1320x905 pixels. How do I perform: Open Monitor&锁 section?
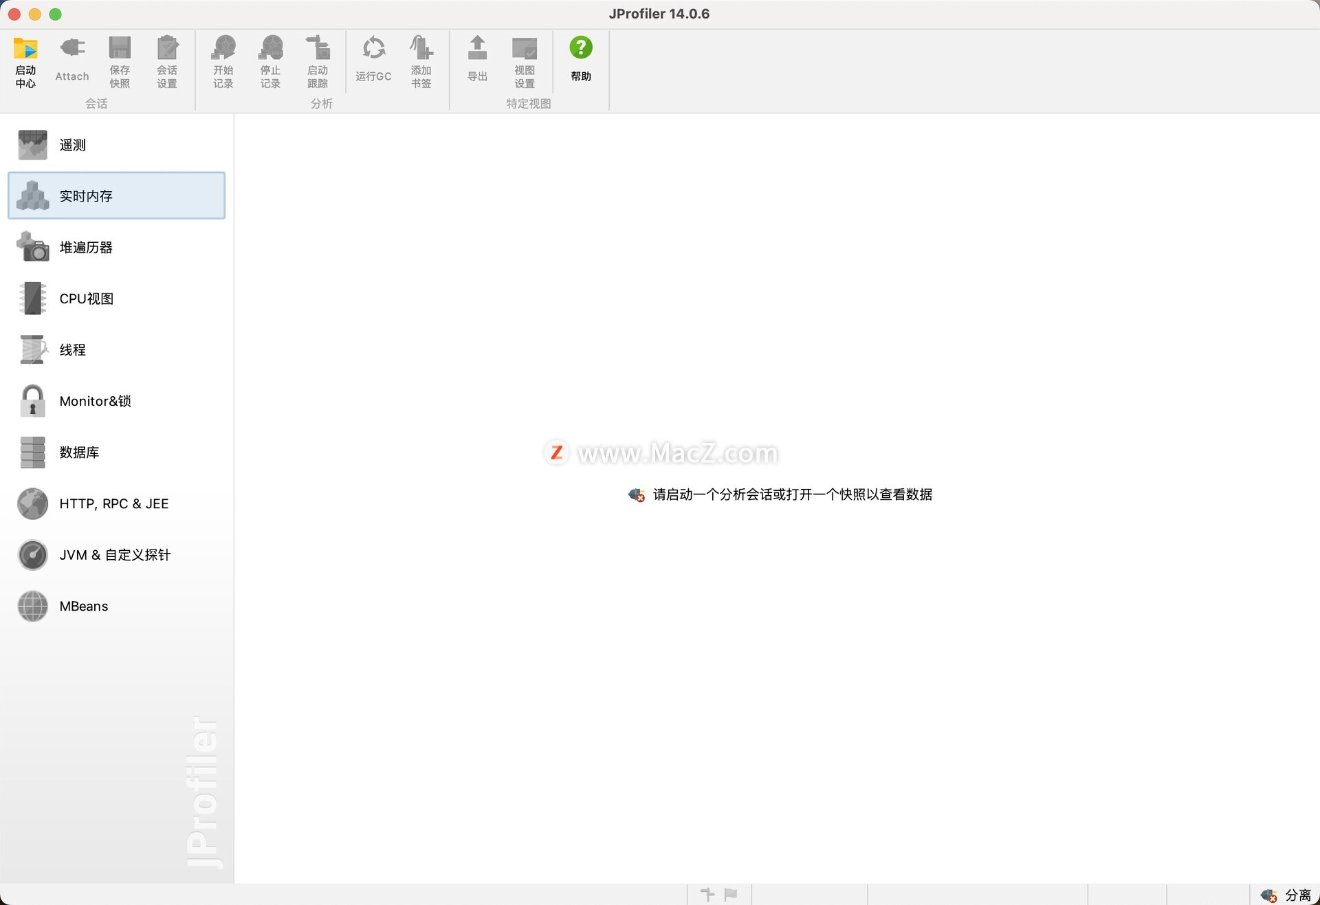tap(116, 401)
